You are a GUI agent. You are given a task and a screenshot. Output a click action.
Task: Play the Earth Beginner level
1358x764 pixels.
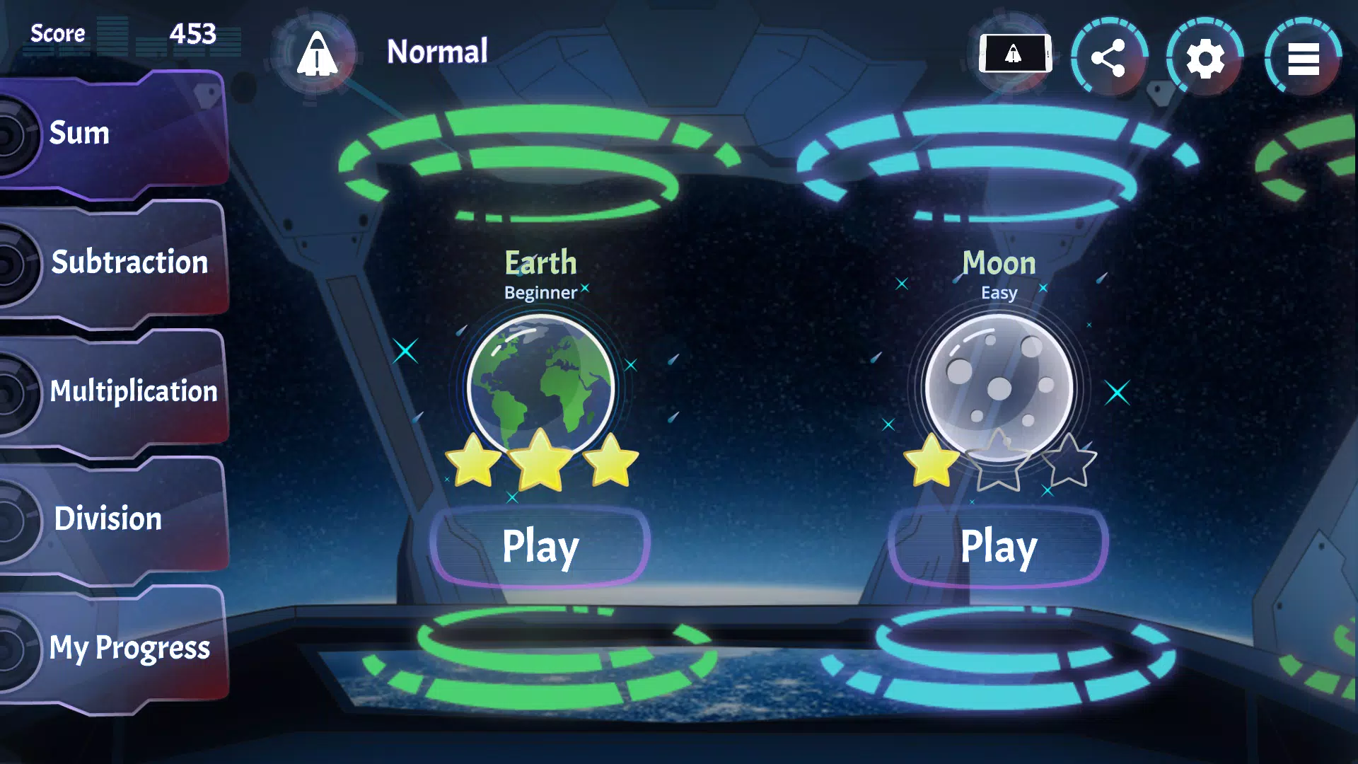coord(540,545)
